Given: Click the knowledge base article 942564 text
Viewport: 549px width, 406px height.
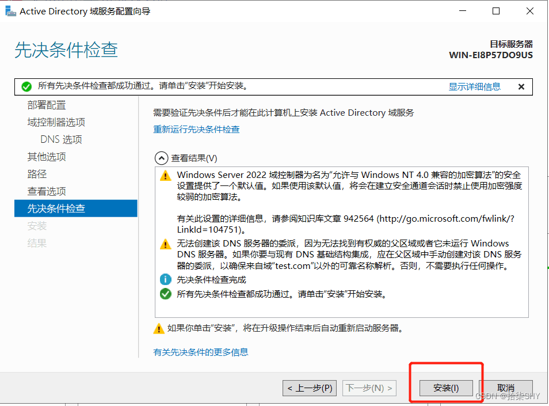Looking at the screenshot, I should (x=346, y=224).
